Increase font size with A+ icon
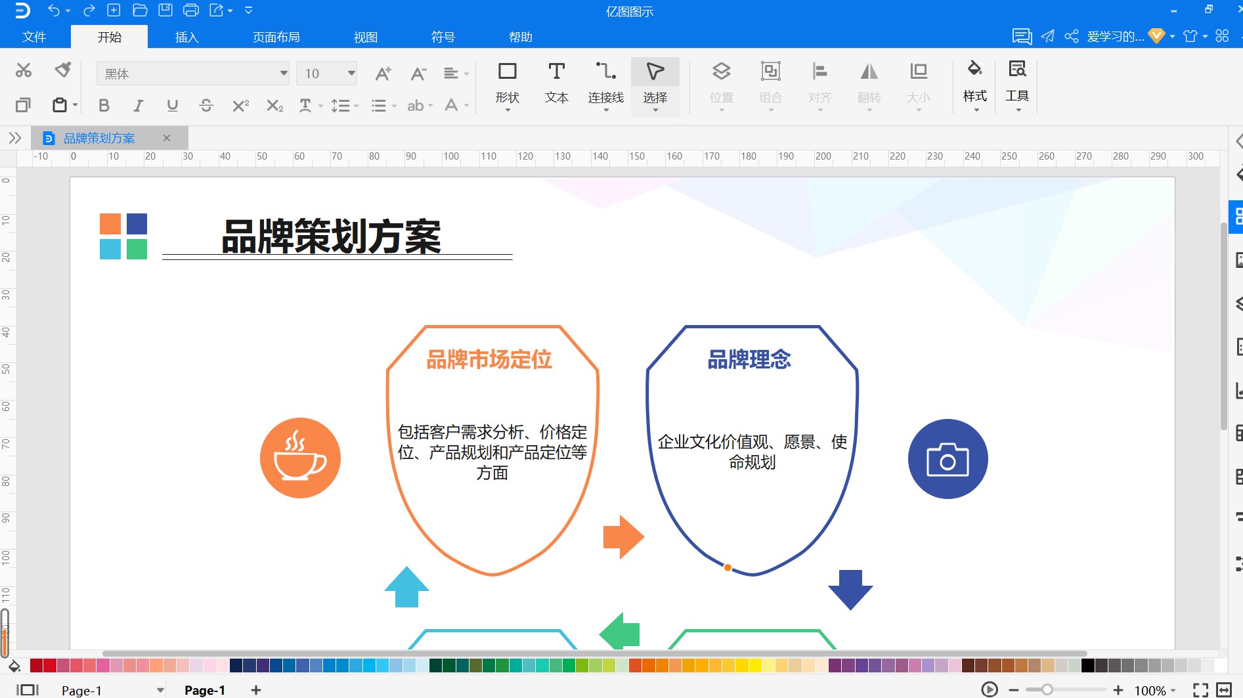Image resolution: width=1243 pixels, height=698 pixels. click(x=383, y=74)
